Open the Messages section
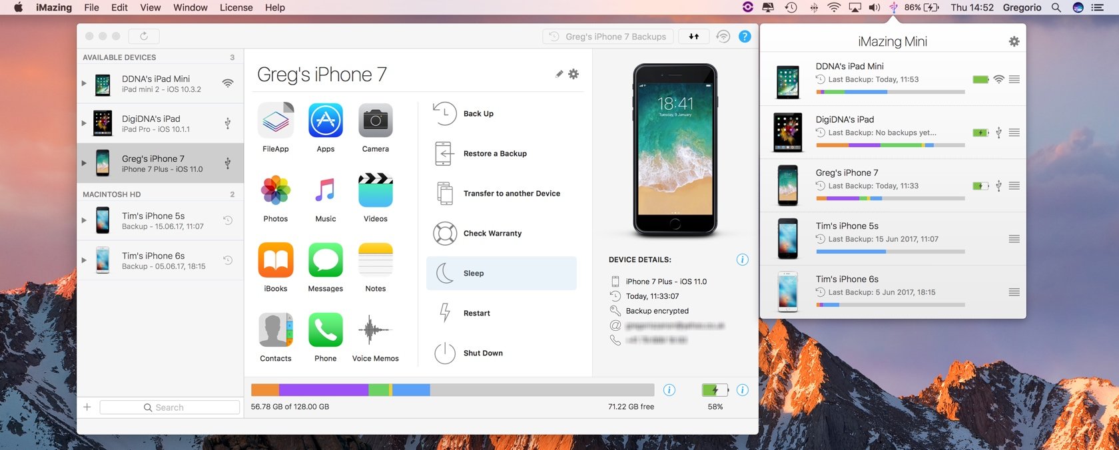Image resolution: width=1119 pixels, height=450 pixels. pyautogui.click(x=326, y=260)
